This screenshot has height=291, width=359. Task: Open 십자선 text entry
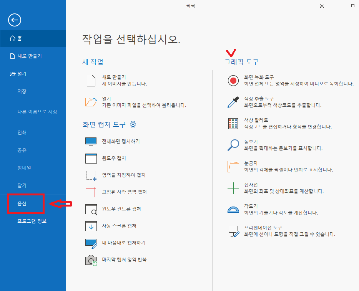point(251,185)
